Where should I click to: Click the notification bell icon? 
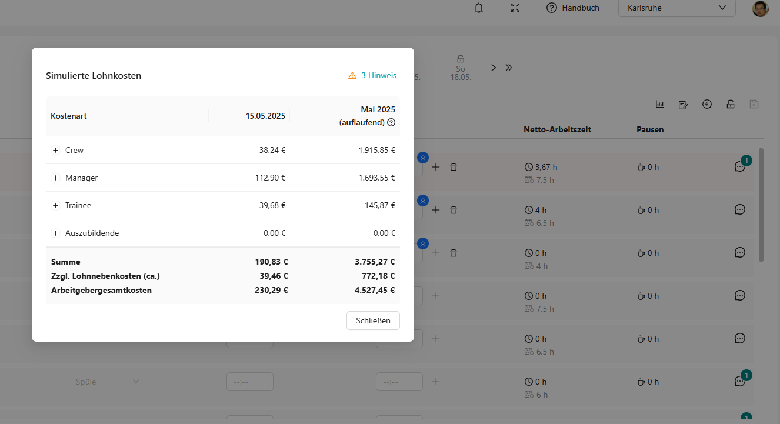point(479,8)
